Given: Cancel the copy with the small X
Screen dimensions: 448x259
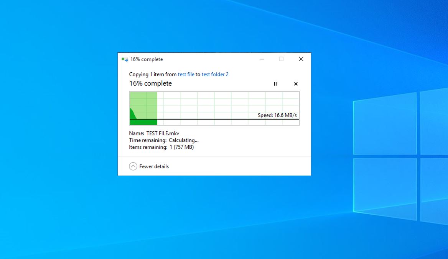Looking at the screenshot, I should (x=296, y=84).
